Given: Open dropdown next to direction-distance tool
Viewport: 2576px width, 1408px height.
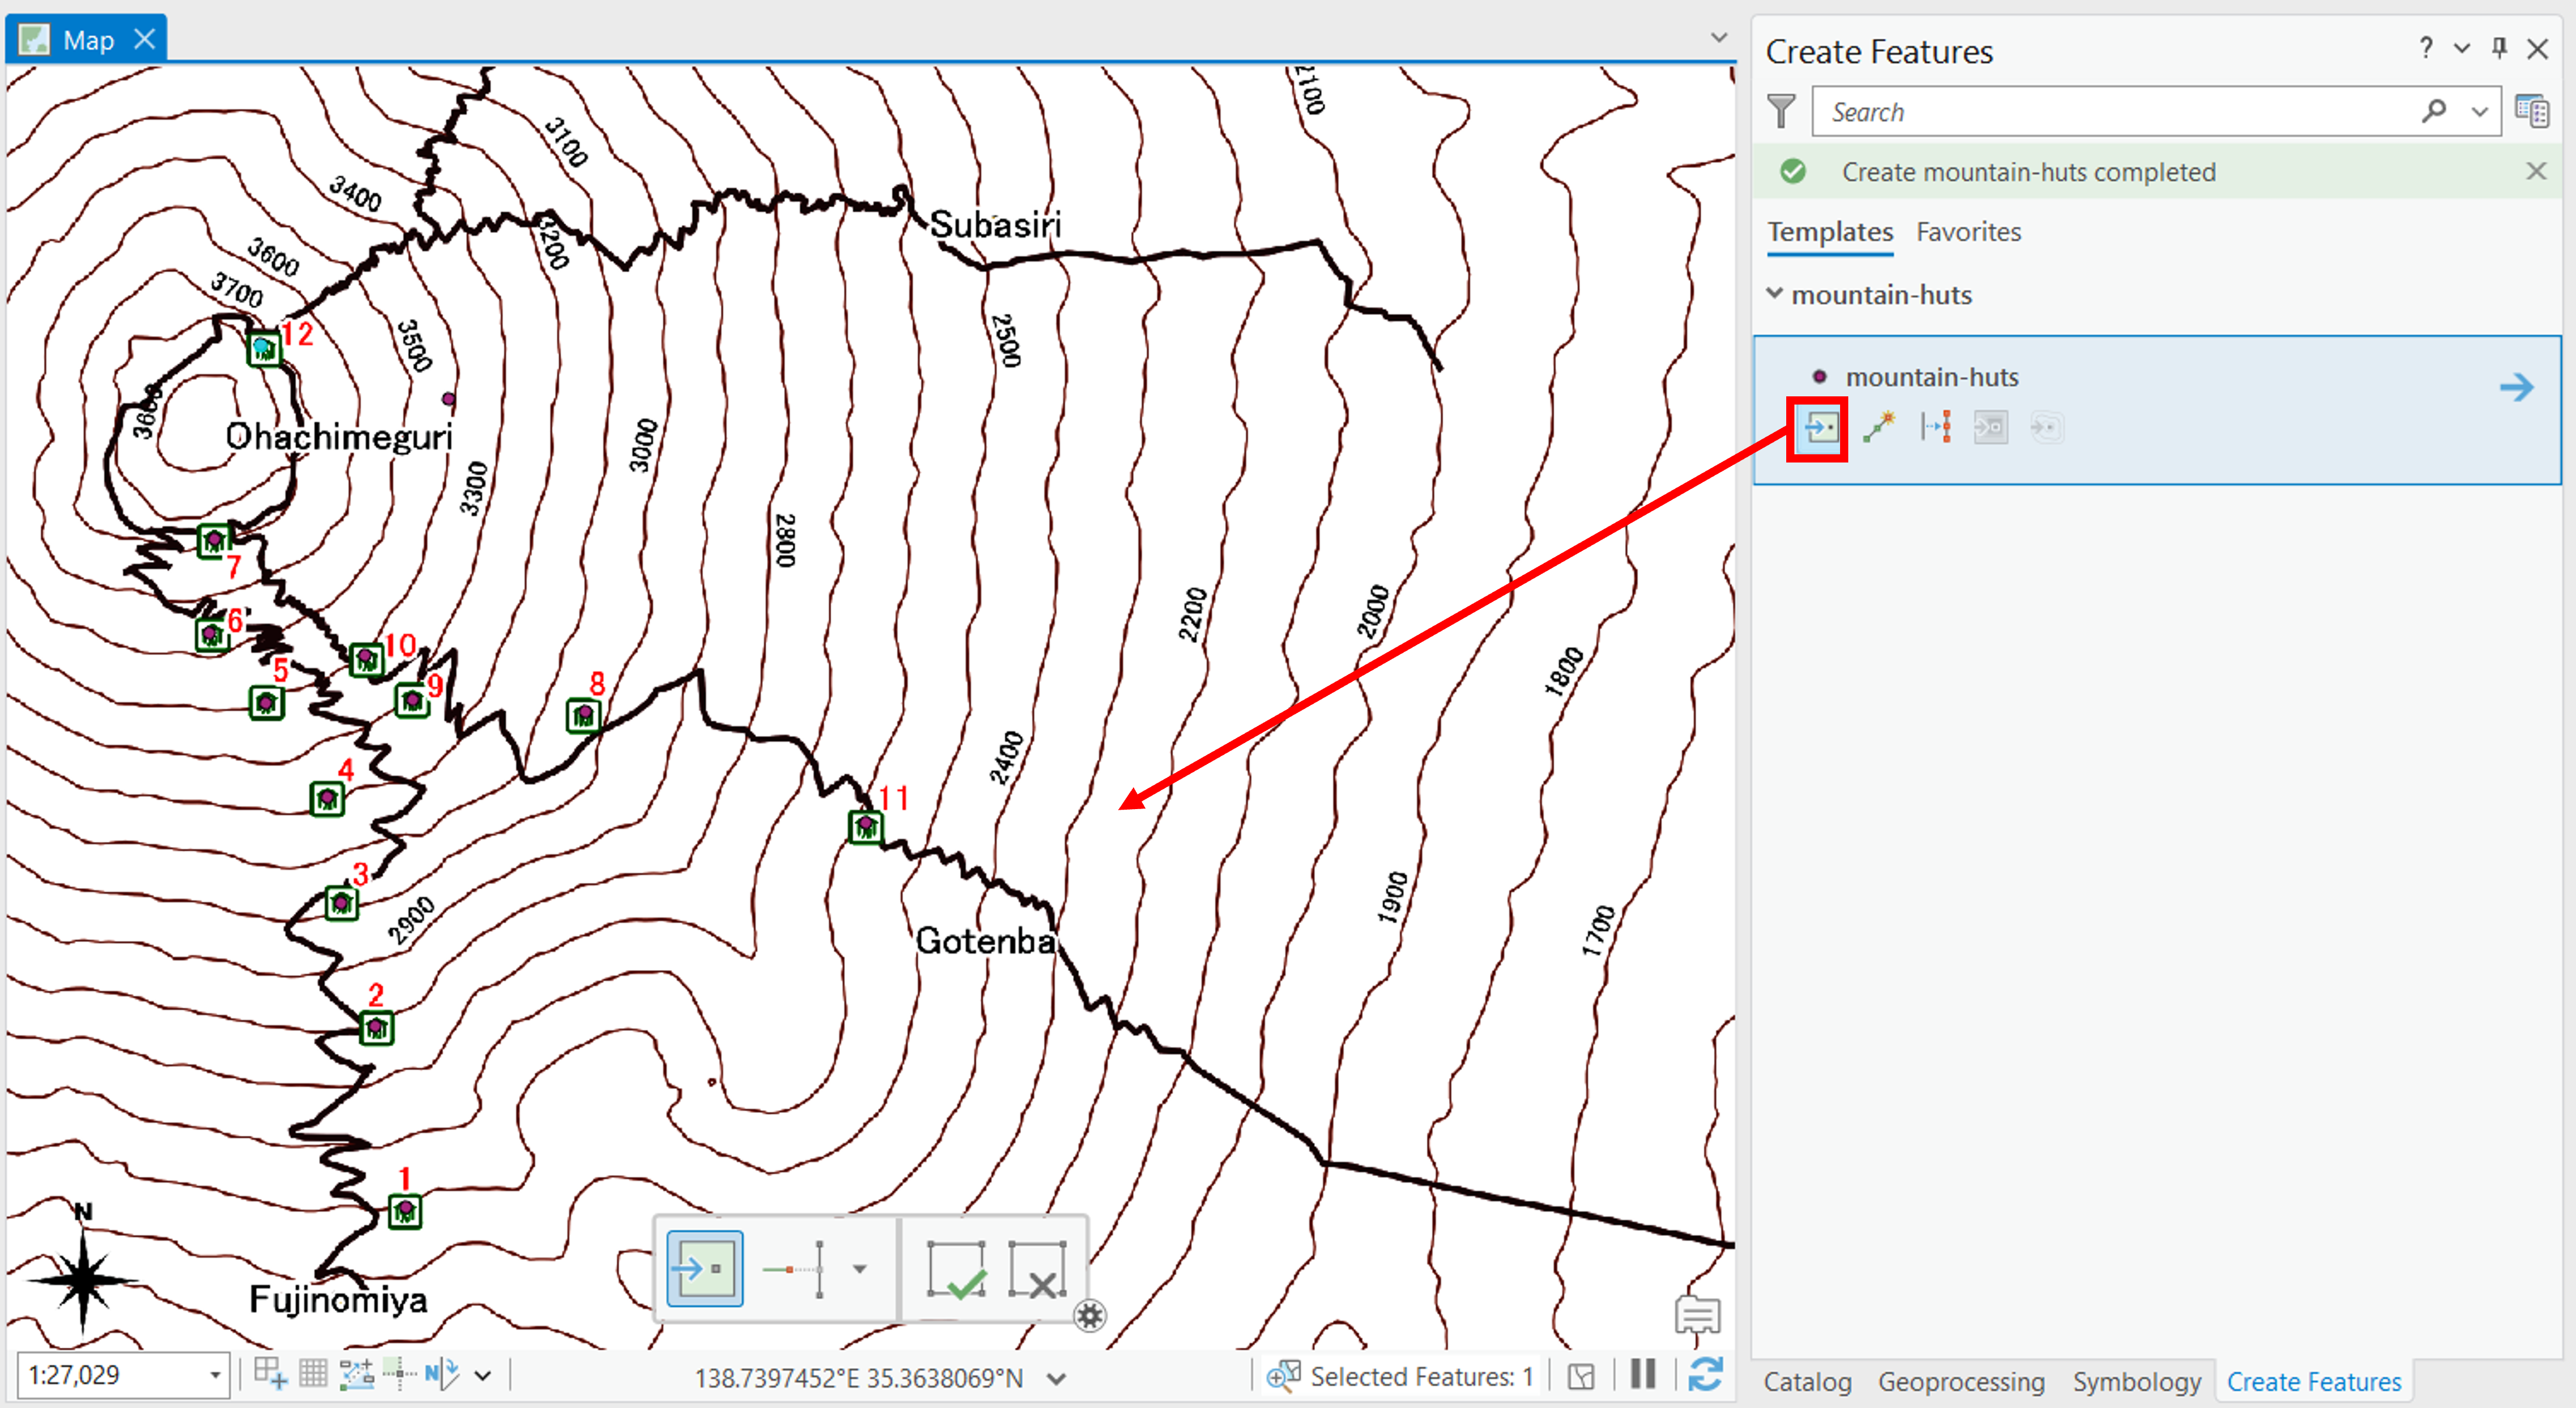Looking at the screenshot, I should tap(860, 1269).
